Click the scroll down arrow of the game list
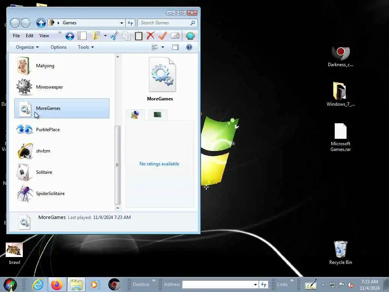389x292 pixels. (x=118, y=208)
